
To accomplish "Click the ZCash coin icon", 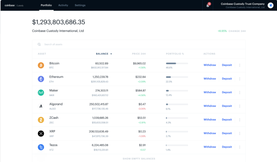I will pyautogui.click(x=41, y=120).
